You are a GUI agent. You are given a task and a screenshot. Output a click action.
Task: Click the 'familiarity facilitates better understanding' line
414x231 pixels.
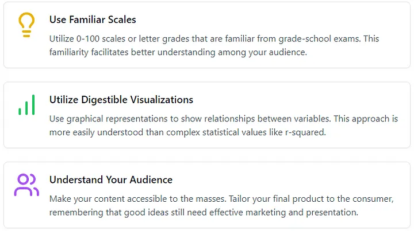[x=132, y=52]
